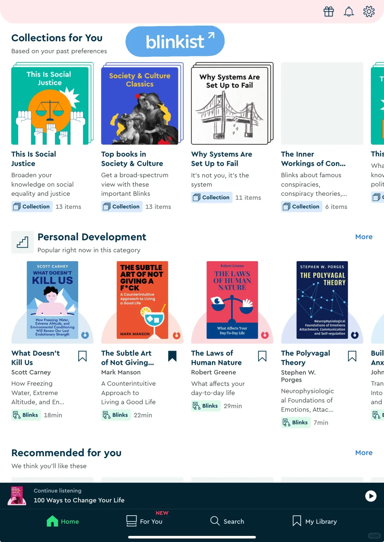Screen dimensions: 384x542
Task: Click author name Stephen W. Porges
Action: [x=298, y=376]
